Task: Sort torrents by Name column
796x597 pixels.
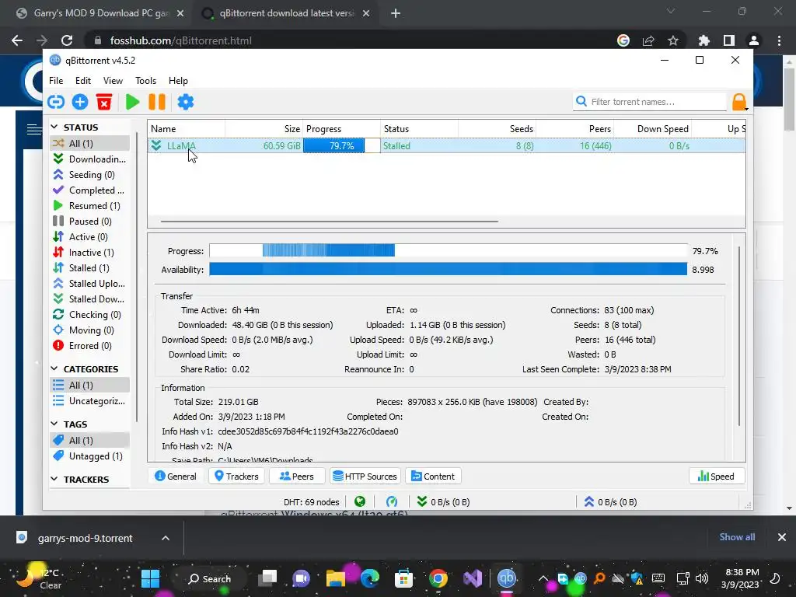Action: coord(187,129)
